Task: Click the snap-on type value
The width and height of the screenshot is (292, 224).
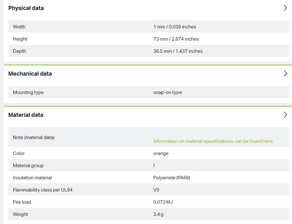Action: (x=168, y=92)
